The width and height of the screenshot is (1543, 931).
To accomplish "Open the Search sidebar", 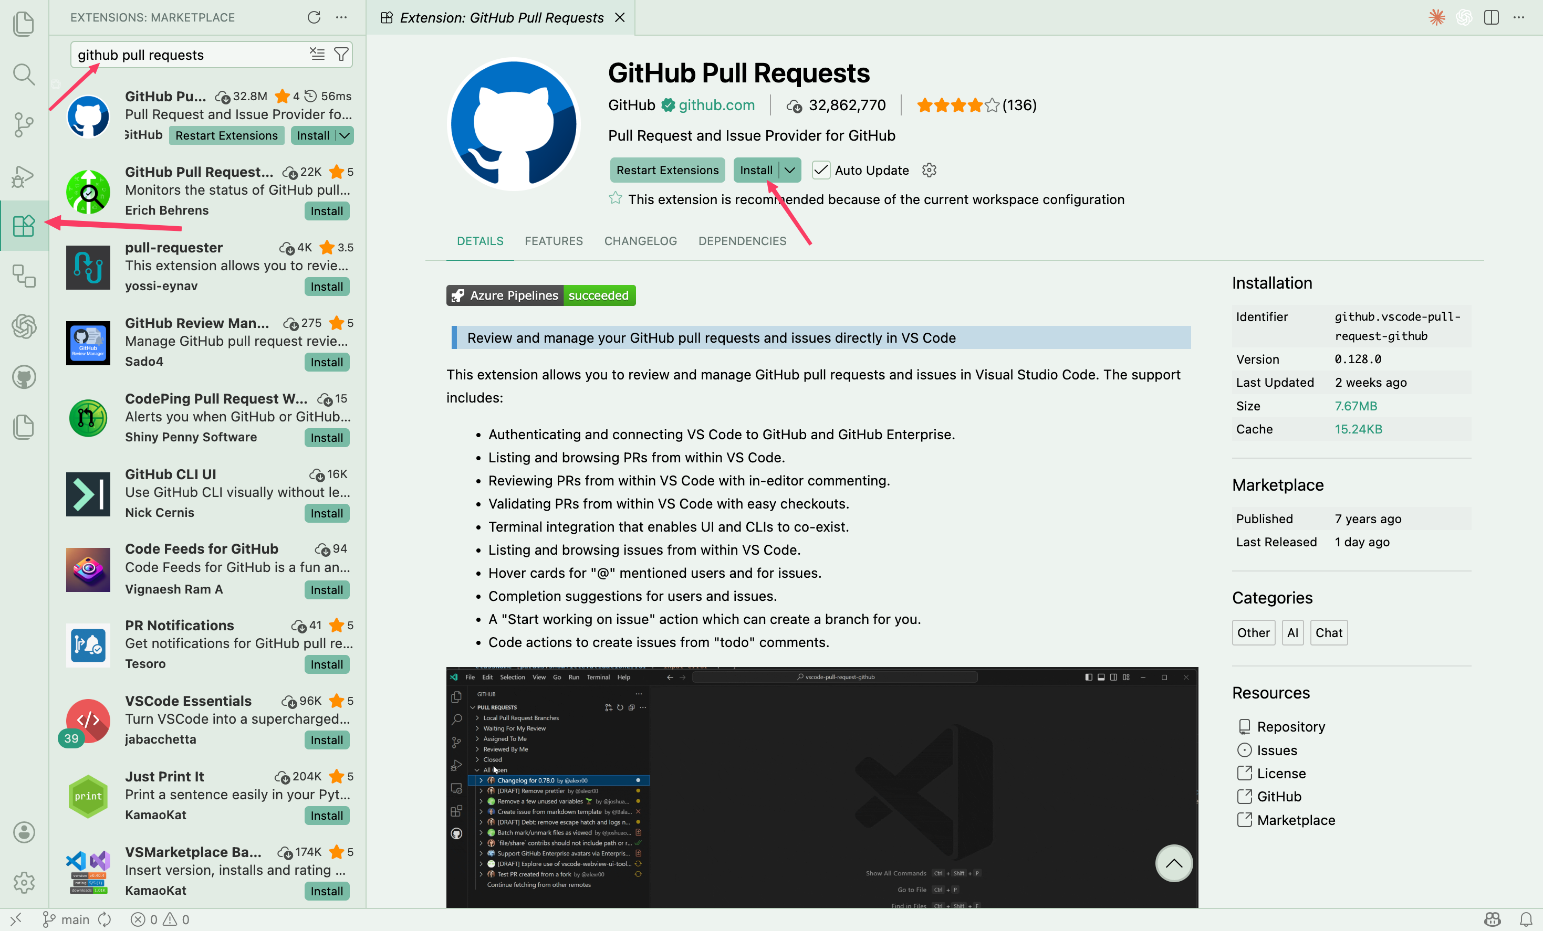I will (24, 75).
